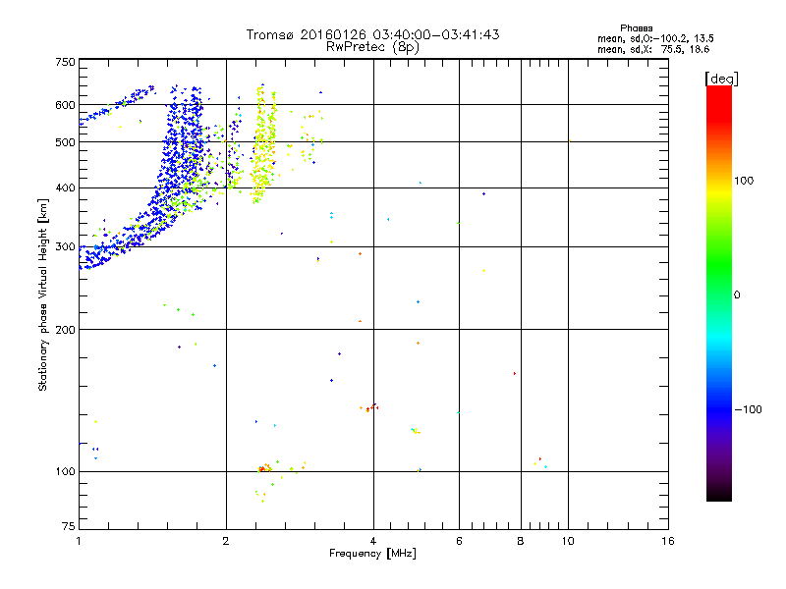Click the y-axis '300' tick label
The image size is (786, 589).
click(65, 247)
